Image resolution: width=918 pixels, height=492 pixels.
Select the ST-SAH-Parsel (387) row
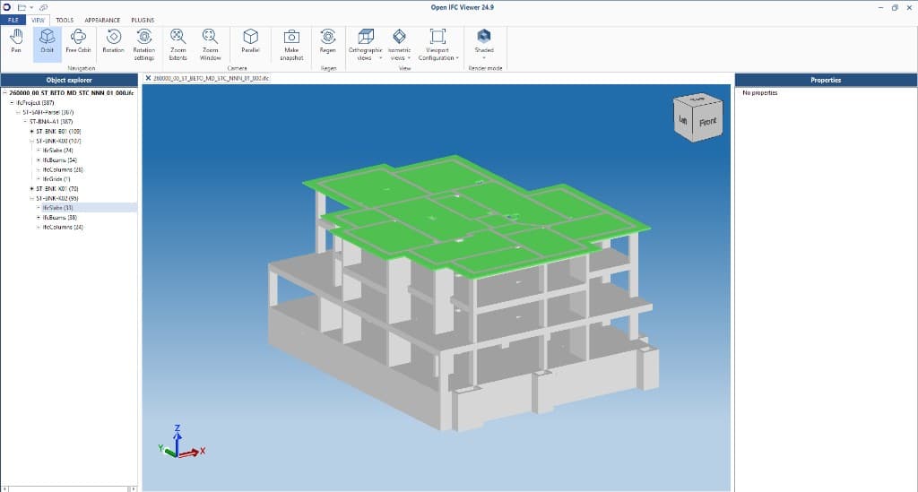click(48, 112)
